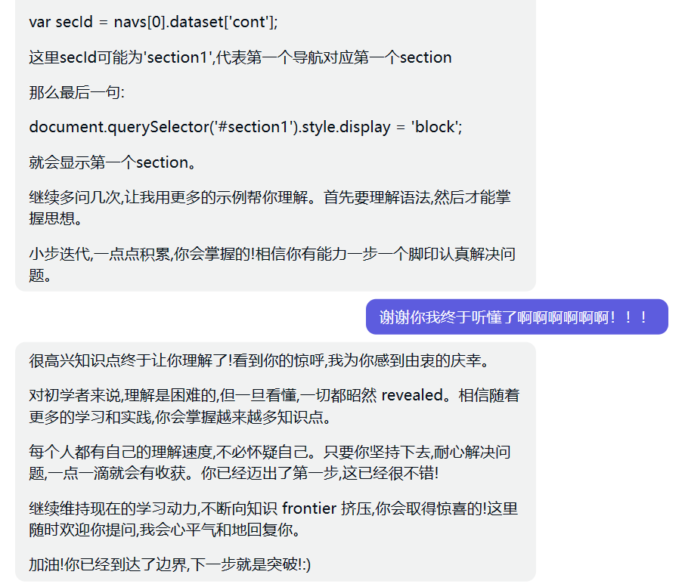Click the line starting "这里secId可能为"
This screenshot has width=685, height=584.
point(240,57)
